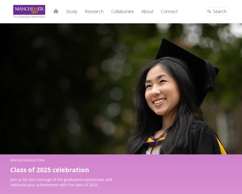Open the Collaborate menu
Image resolution: width=242 pixels, height=194 pixels.
tap(122, 11)
